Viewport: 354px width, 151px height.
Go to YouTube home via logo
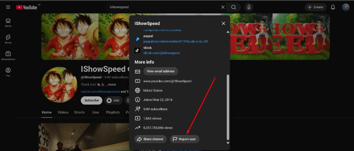tap(26, 7)
